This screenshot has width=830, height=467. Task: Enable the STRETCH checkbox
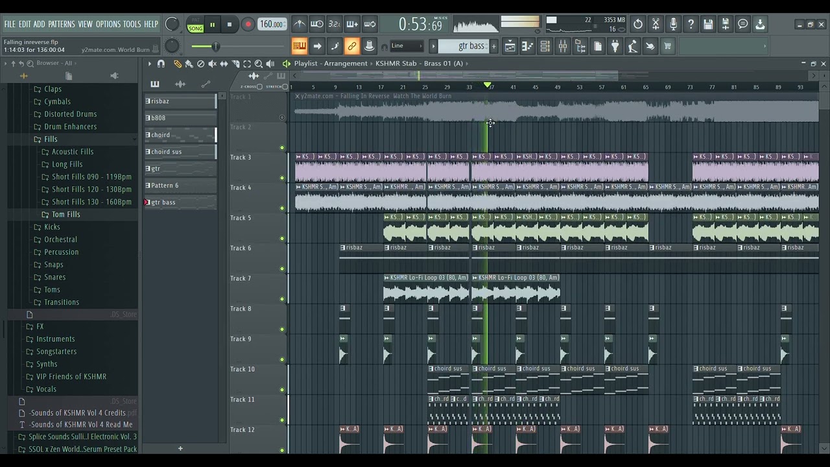point(286,86)
